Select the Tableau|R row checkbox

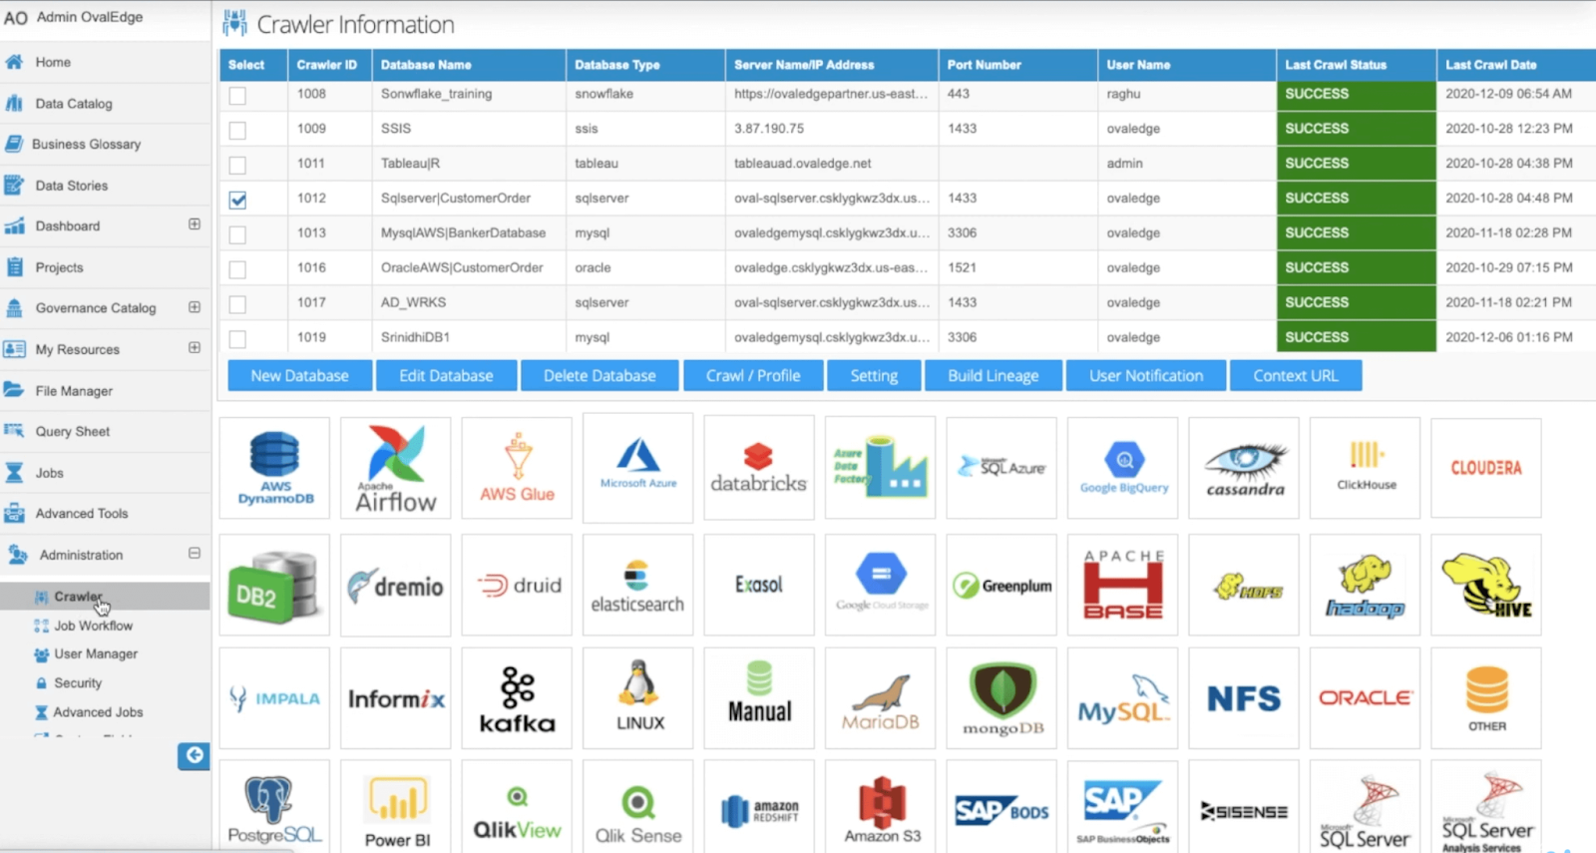tap(237, 166)
